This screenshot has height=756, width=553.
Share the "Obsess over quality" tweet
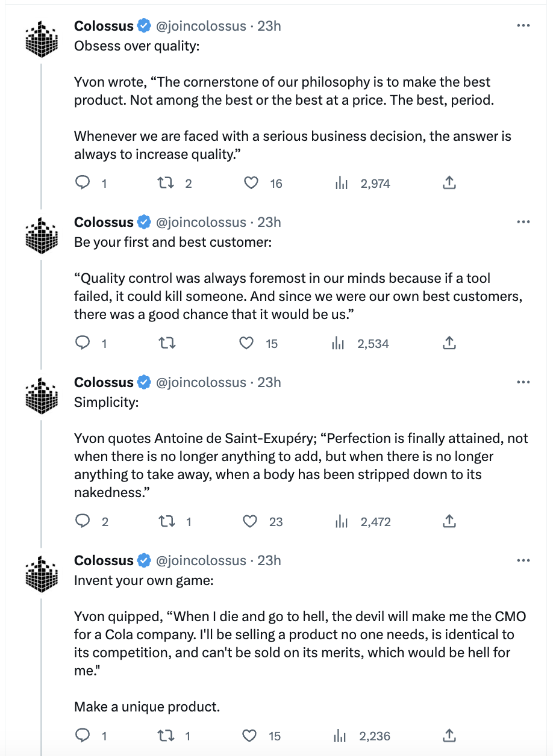[x=449, y=184]
